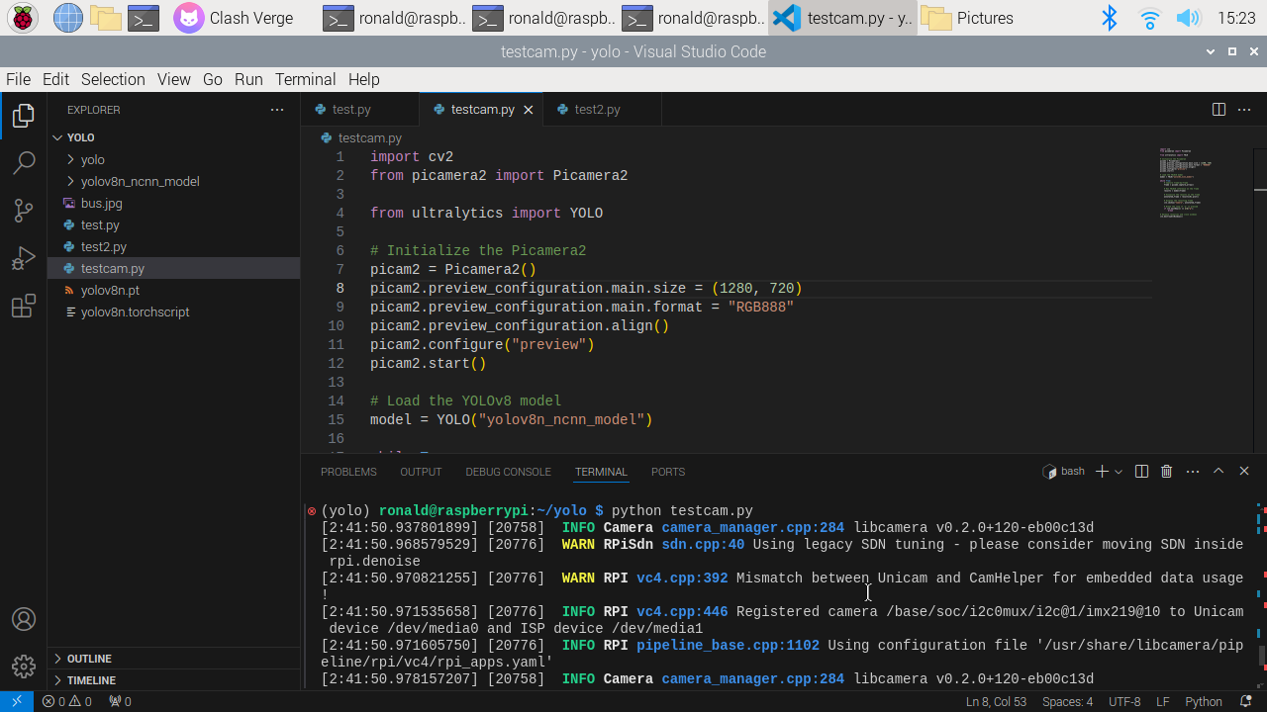This screenshot has width=1267, height=712.
Task: Open the new terminal launch profile dropdown
Action: tap(1119, 472)
